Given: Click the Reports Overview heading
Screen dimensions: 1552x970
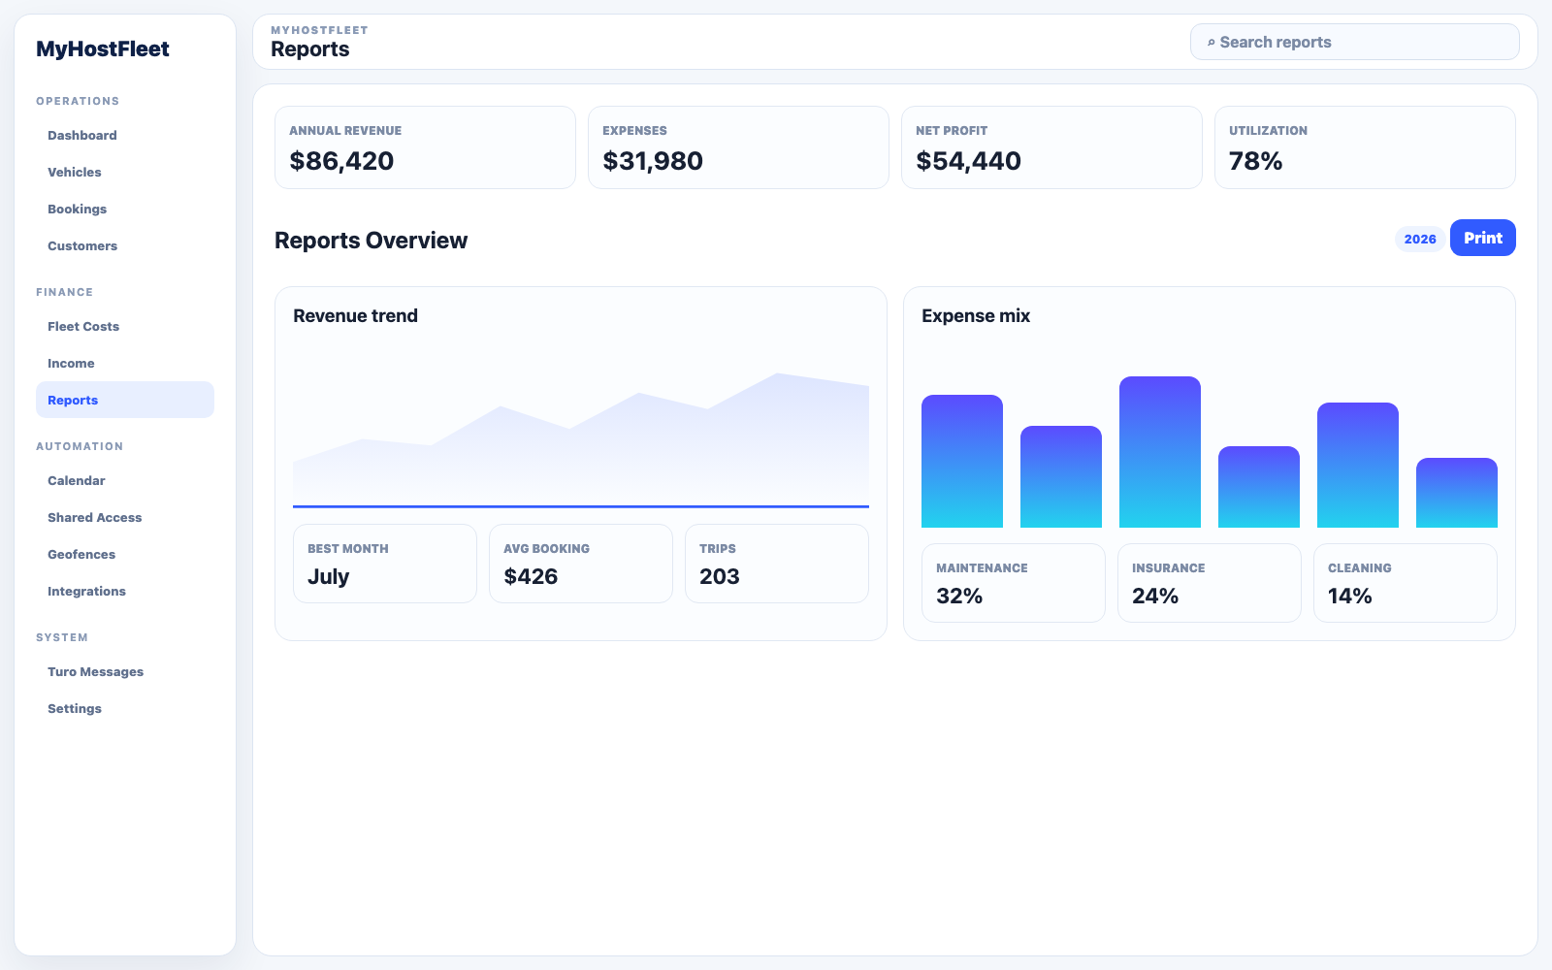Looking at the screenshot, I should click(371, 241).
